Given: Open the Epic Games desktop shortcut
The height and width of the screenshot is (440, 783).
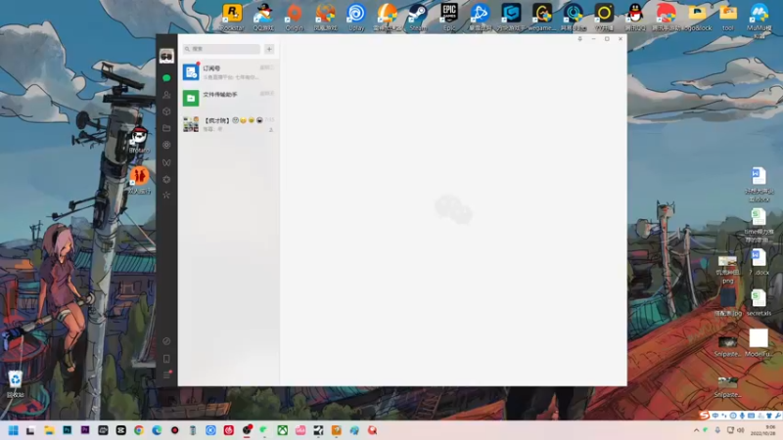Looking at the screenshot, I should pyautogui.click(x=449, y=18).
